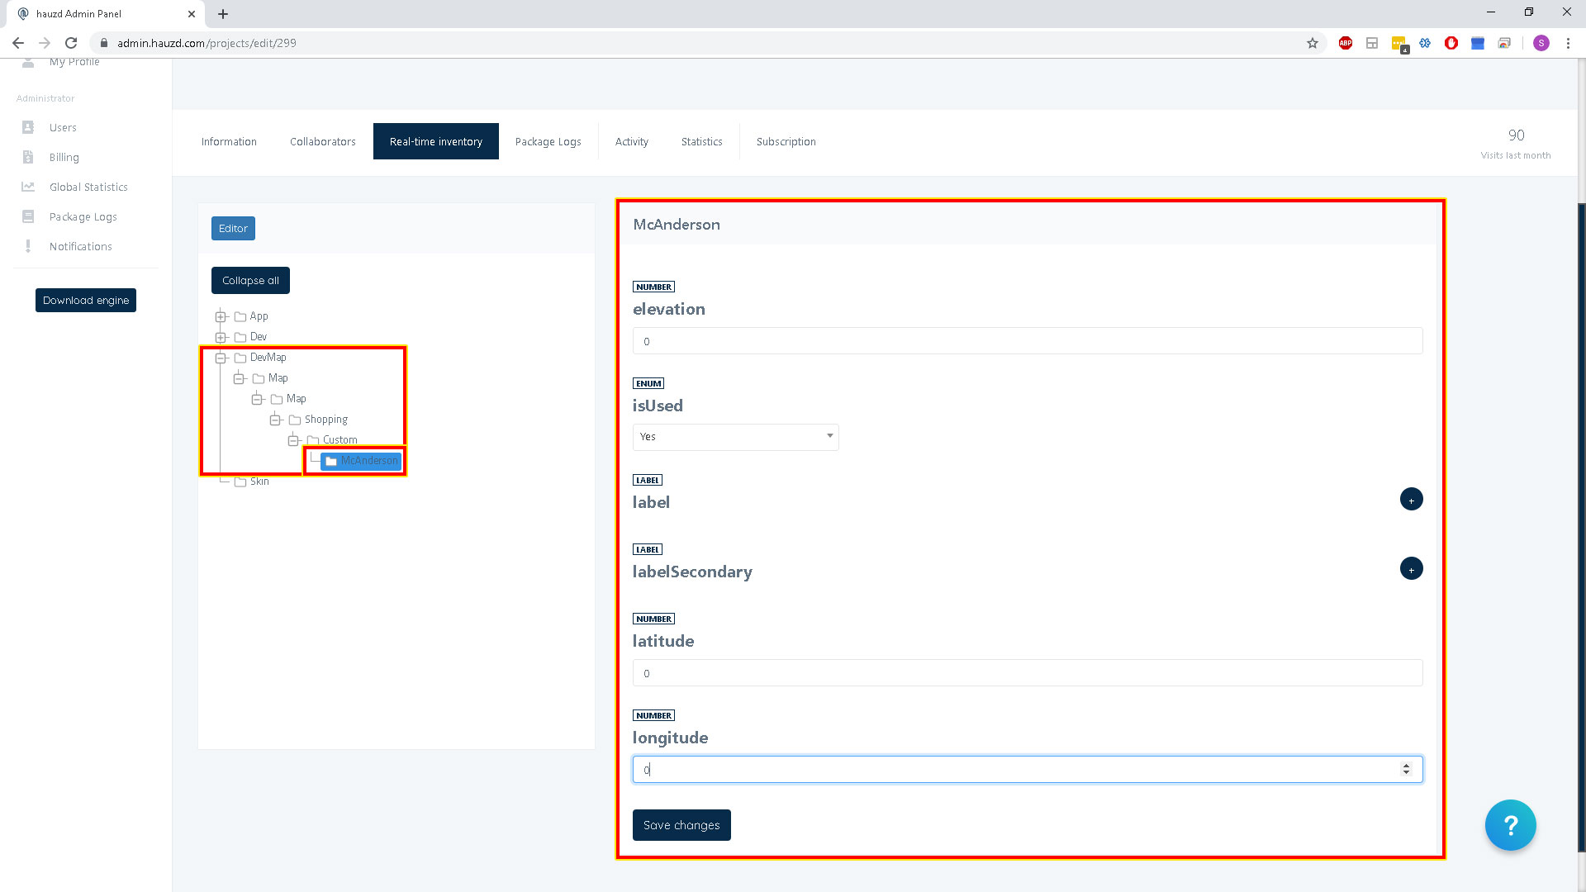Expand the Dev tree folder
This screenshot has height=892, width=1586.
point(221,337)
